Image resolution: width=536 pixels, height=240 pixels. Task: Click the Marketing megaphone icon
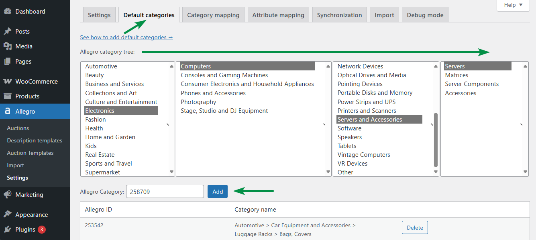coord(8,195)
